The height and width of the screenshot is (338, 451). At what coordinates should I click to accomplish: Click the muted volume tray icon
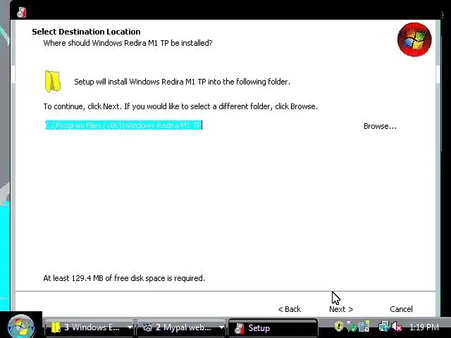coord(397,327)
